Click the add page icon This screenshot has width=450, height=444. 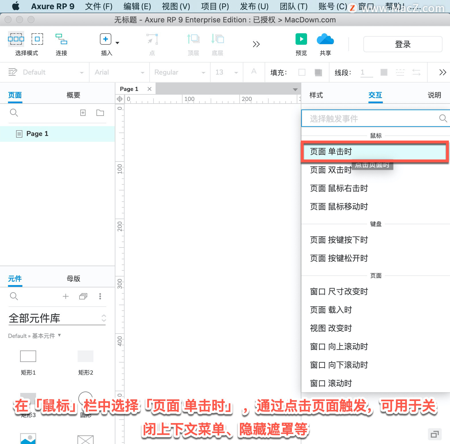[83, 113]
